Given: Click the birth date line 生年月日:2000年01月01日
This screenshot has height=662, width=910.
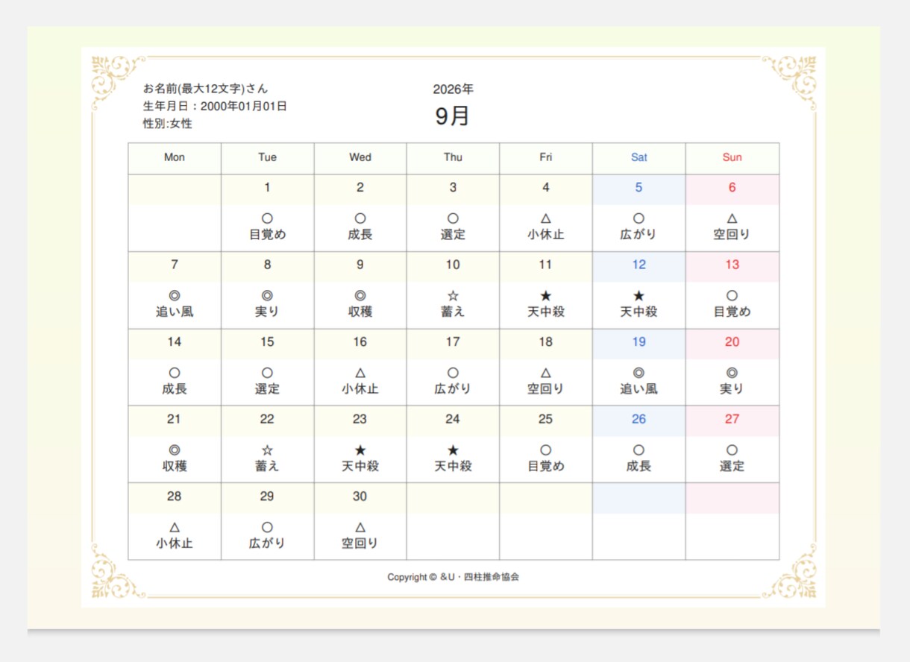Looking at the screenshot, I should [215, 106].
